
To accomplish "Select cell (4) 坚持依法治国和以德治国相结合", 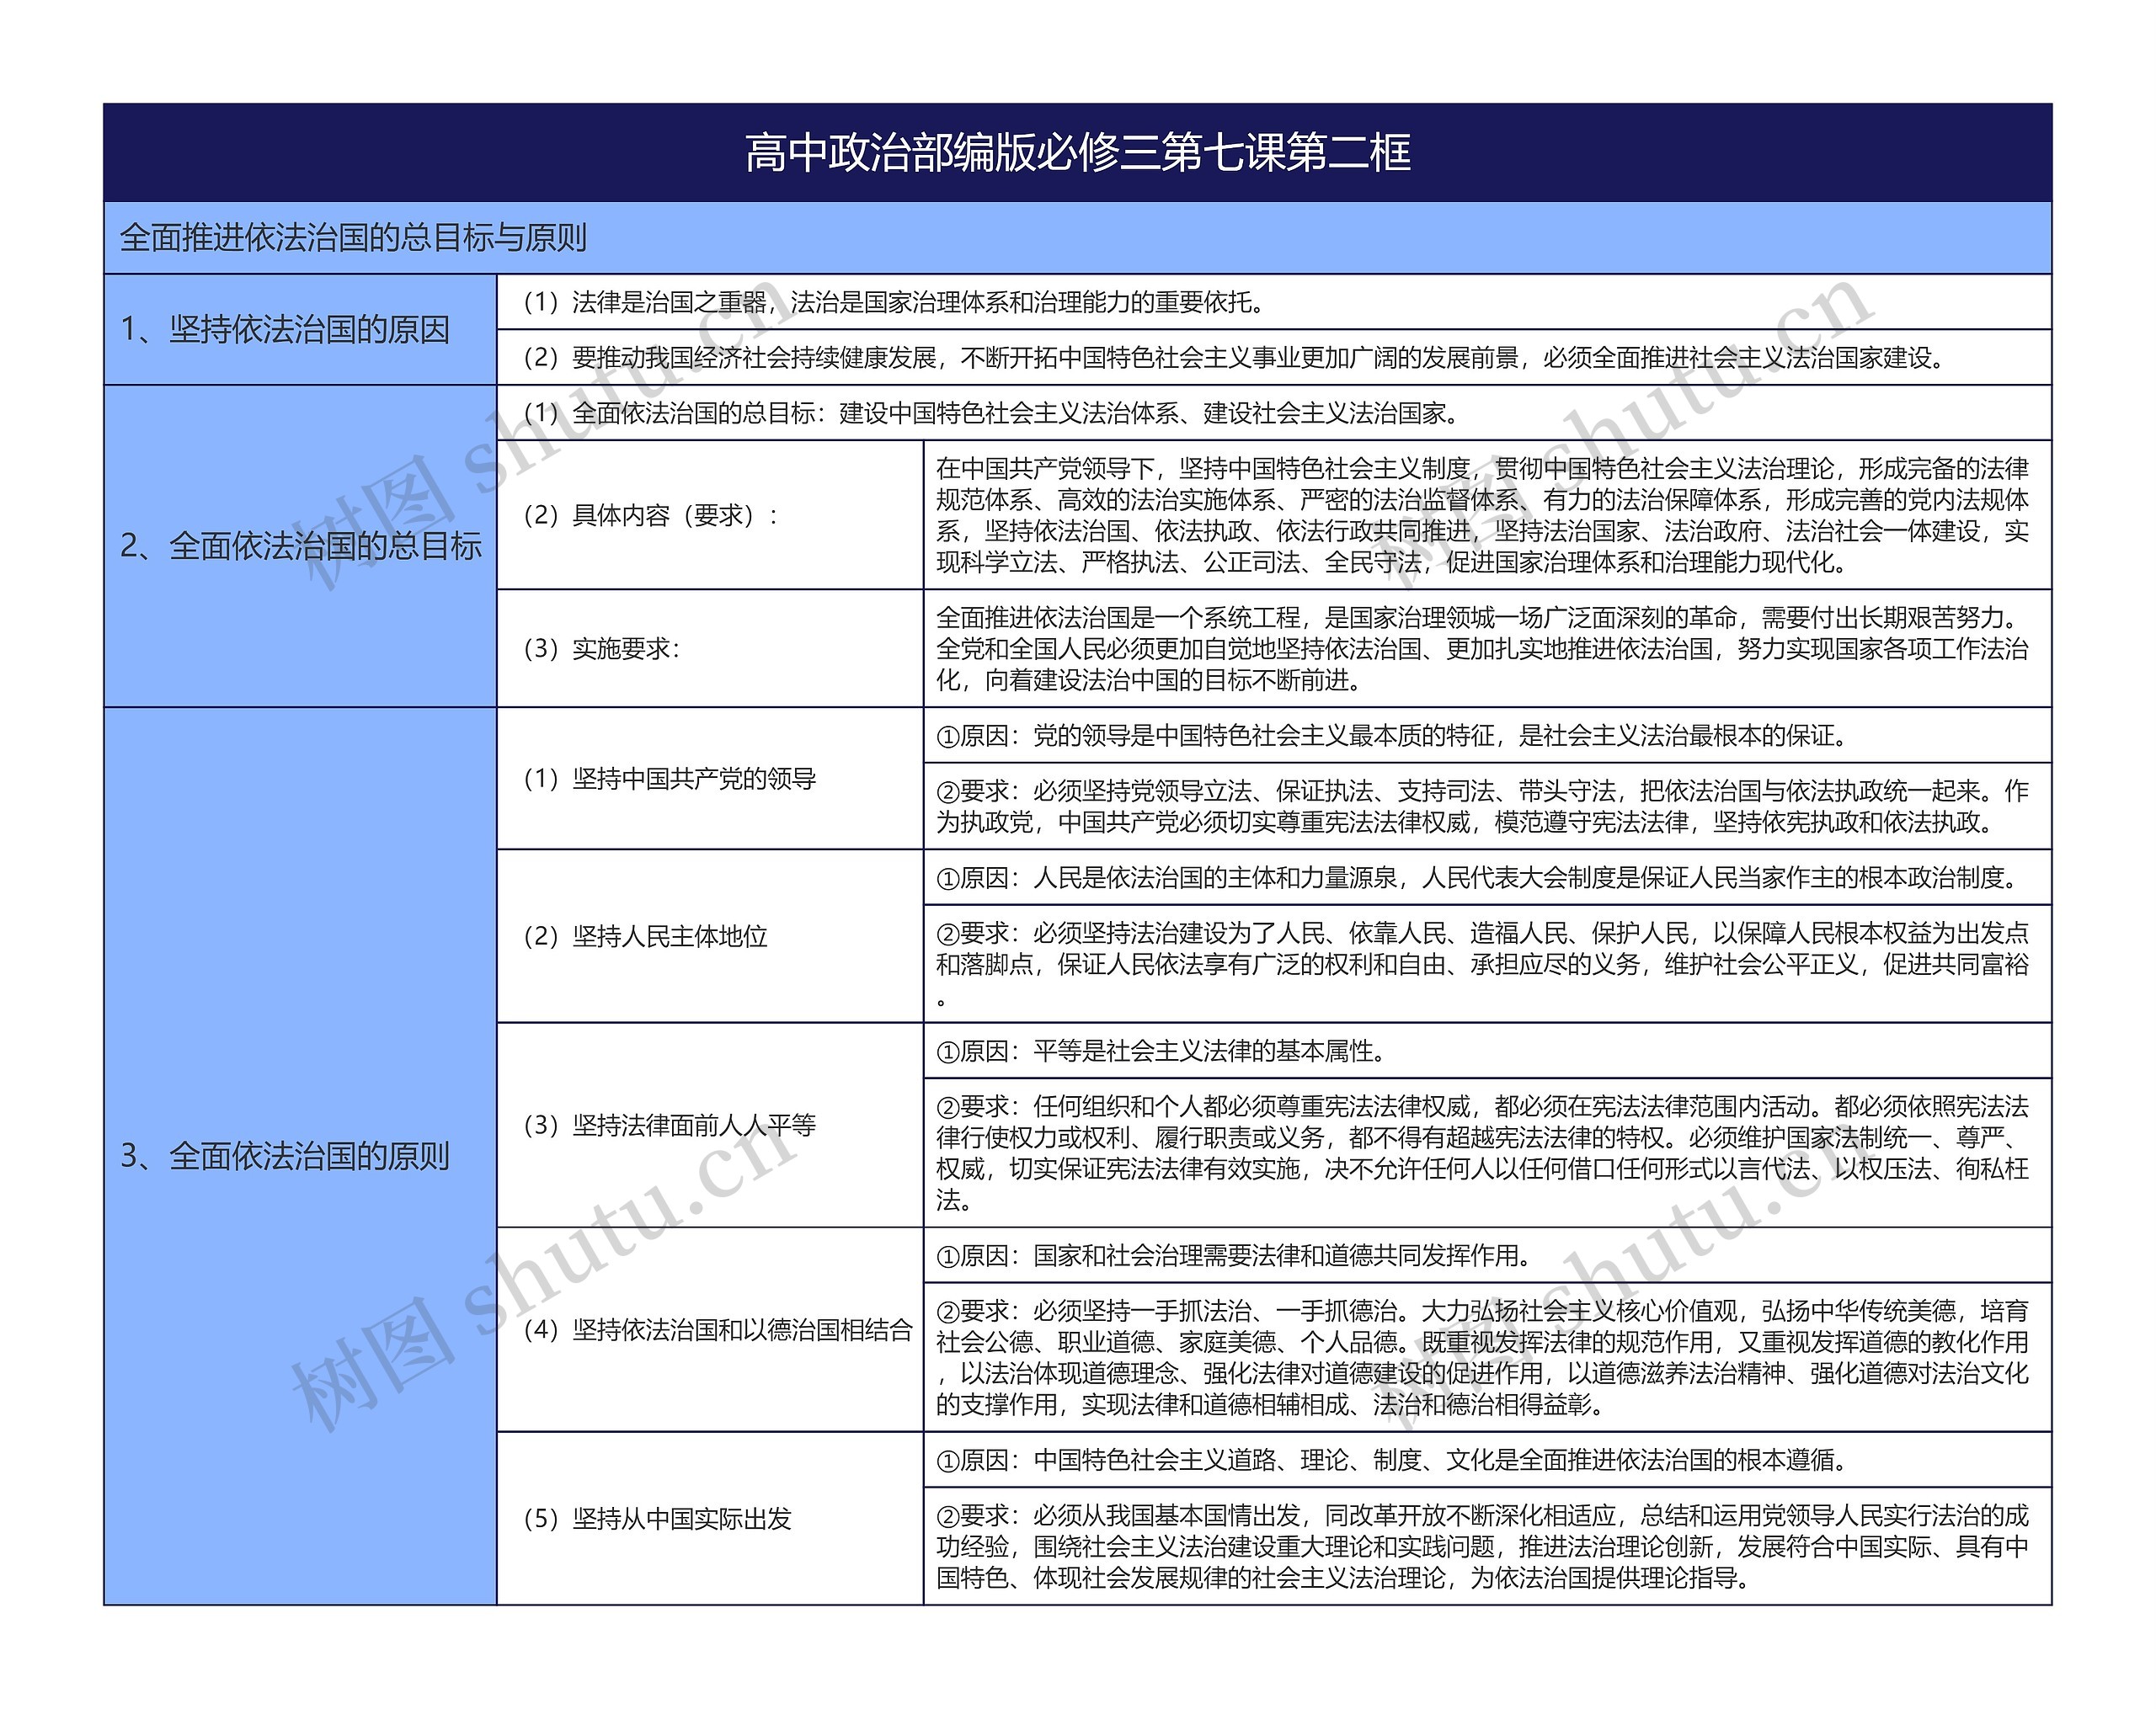I will pyautogui.click(x=718, y=1330).
